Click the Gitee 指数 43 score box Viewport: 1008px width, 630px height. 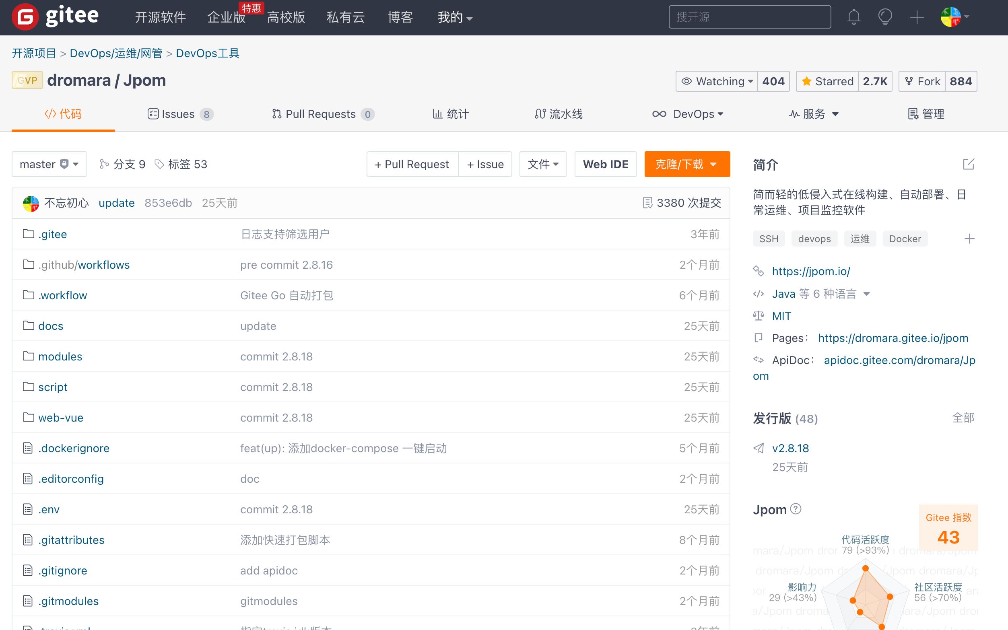coord(948,528)
